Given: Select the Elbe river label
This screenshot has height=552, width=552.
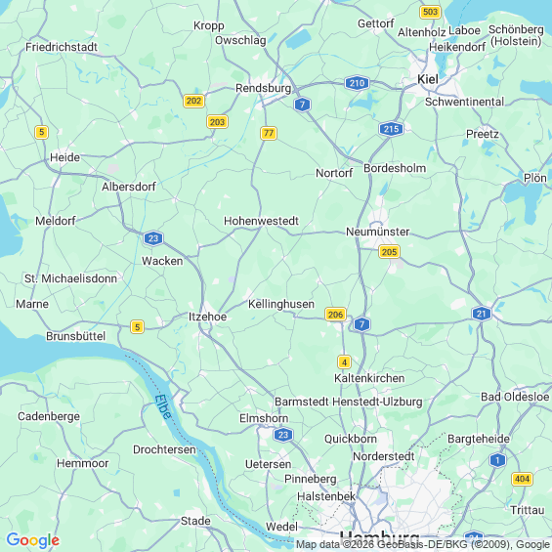Looking at the screenshot, I should point(163,407).
